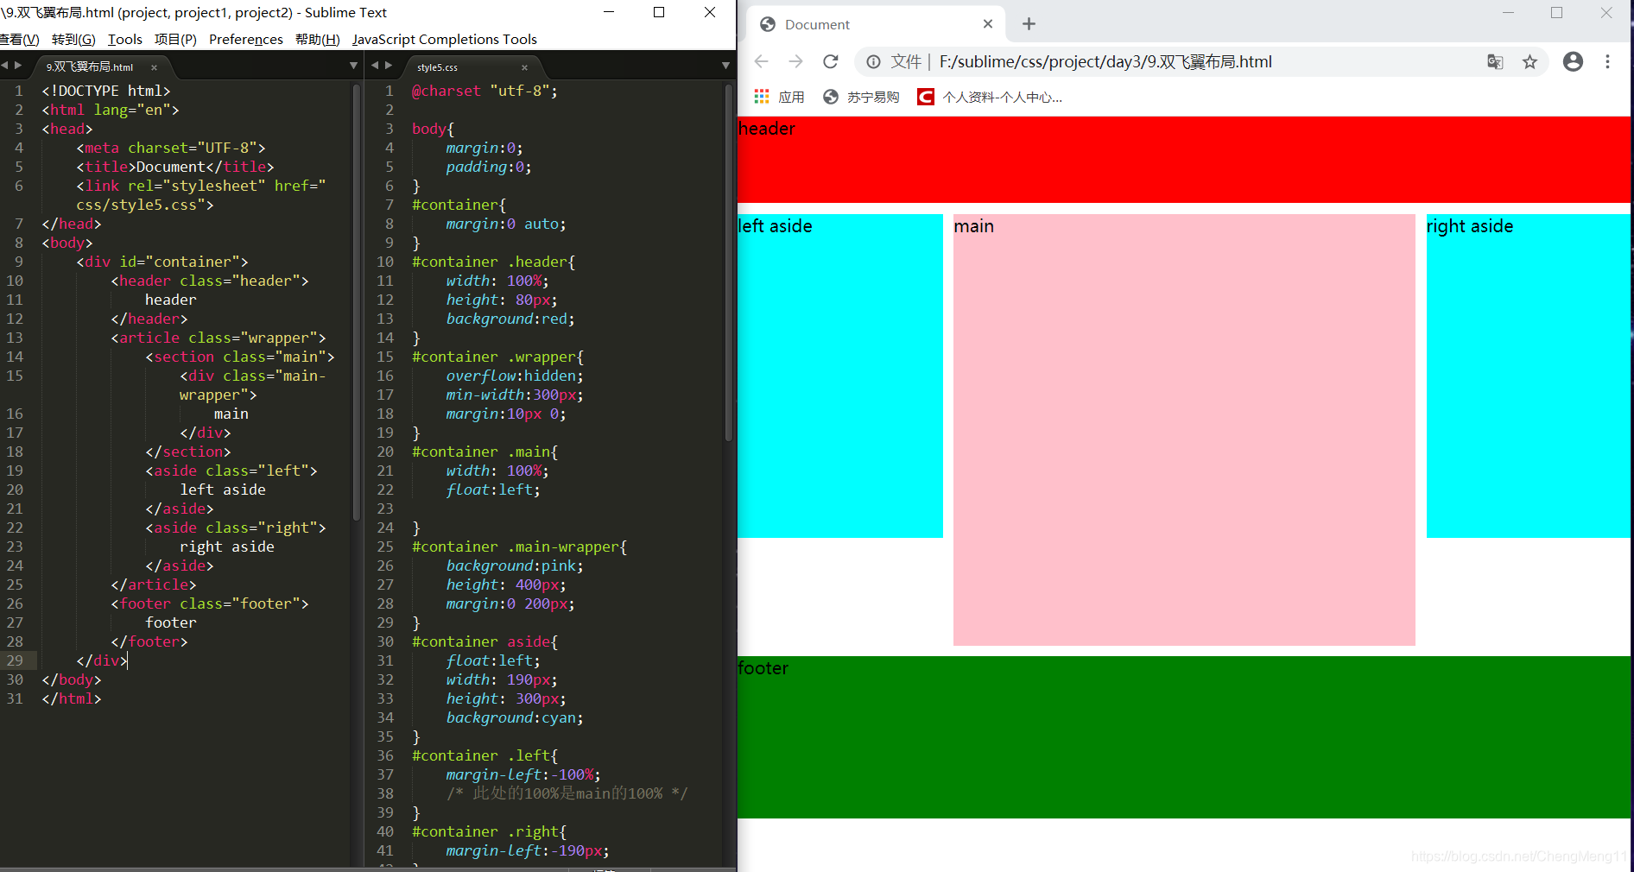Open Chrome profile avatar
The width and height of the screenshot is (1634, 872).
click(1574, 61)
